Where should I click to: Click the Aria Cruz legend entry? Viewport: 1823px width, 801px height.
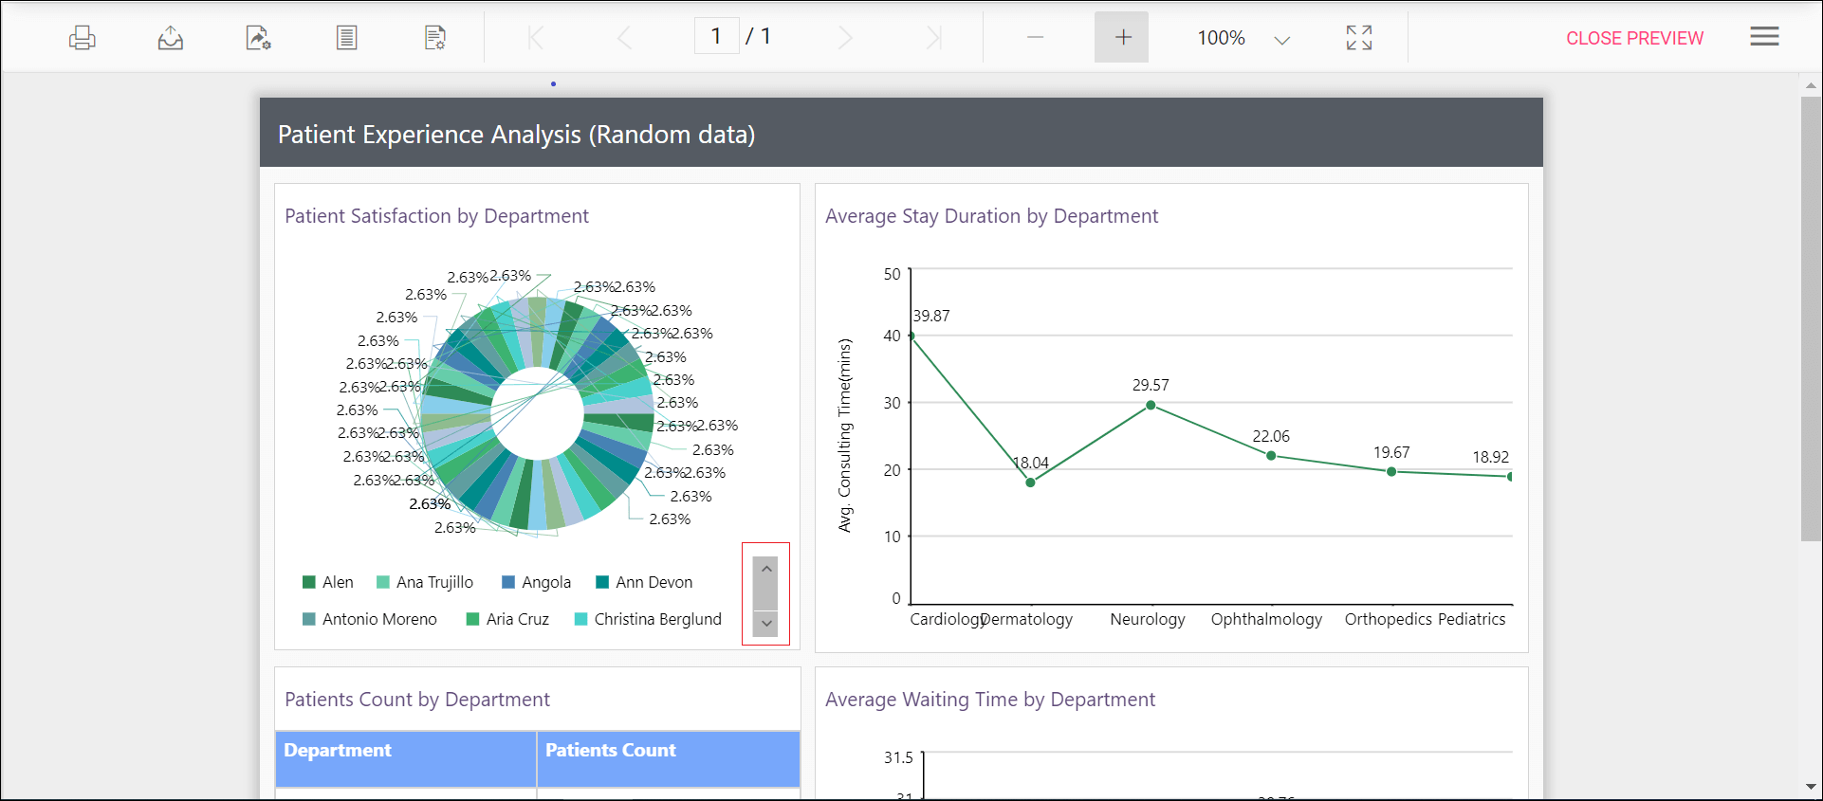(507, 619)
